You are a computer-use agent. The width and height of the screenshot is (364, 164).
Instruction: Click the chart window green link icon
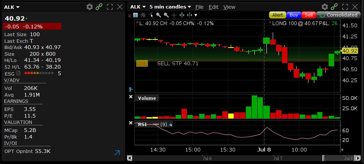334,7
